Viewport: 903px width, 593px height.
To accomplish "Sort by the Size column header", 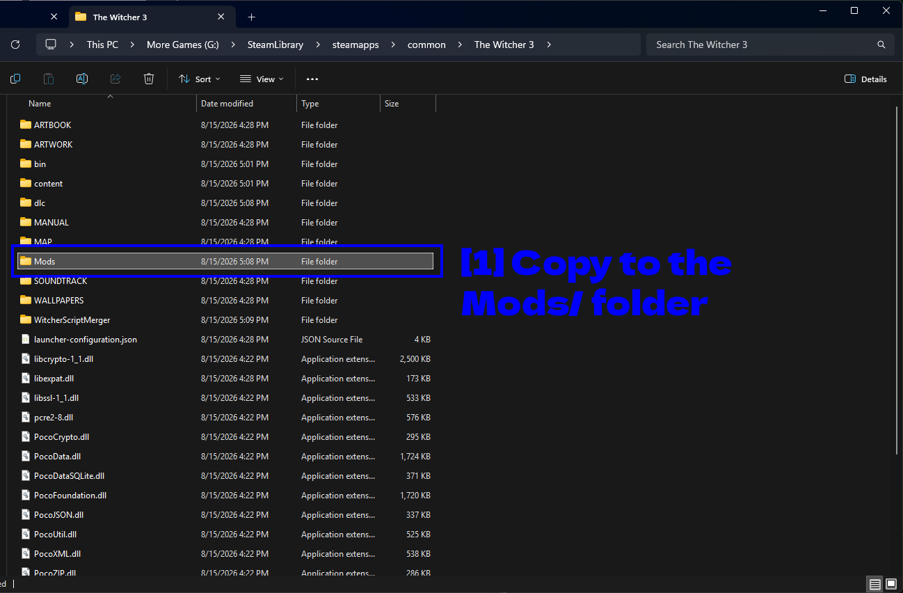I will click(x=408, y=104).
